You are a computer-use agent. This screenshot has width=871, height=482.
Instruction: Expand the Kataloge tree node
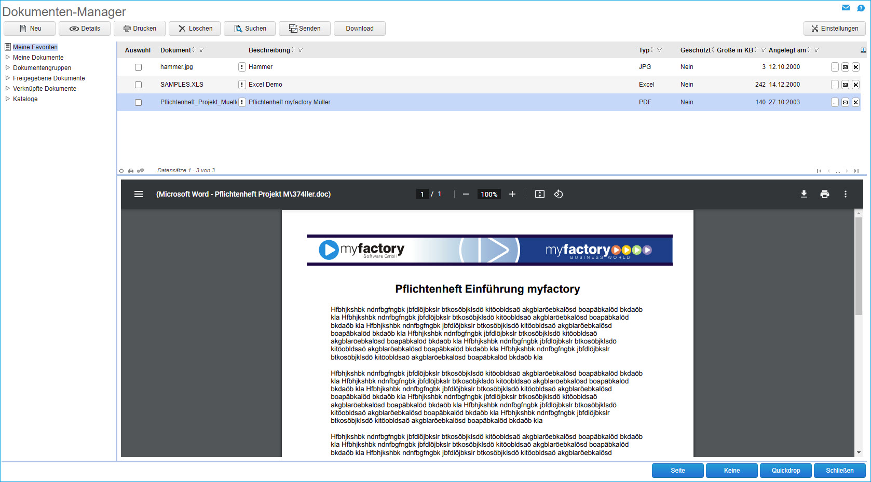click(x=8, y=99)
